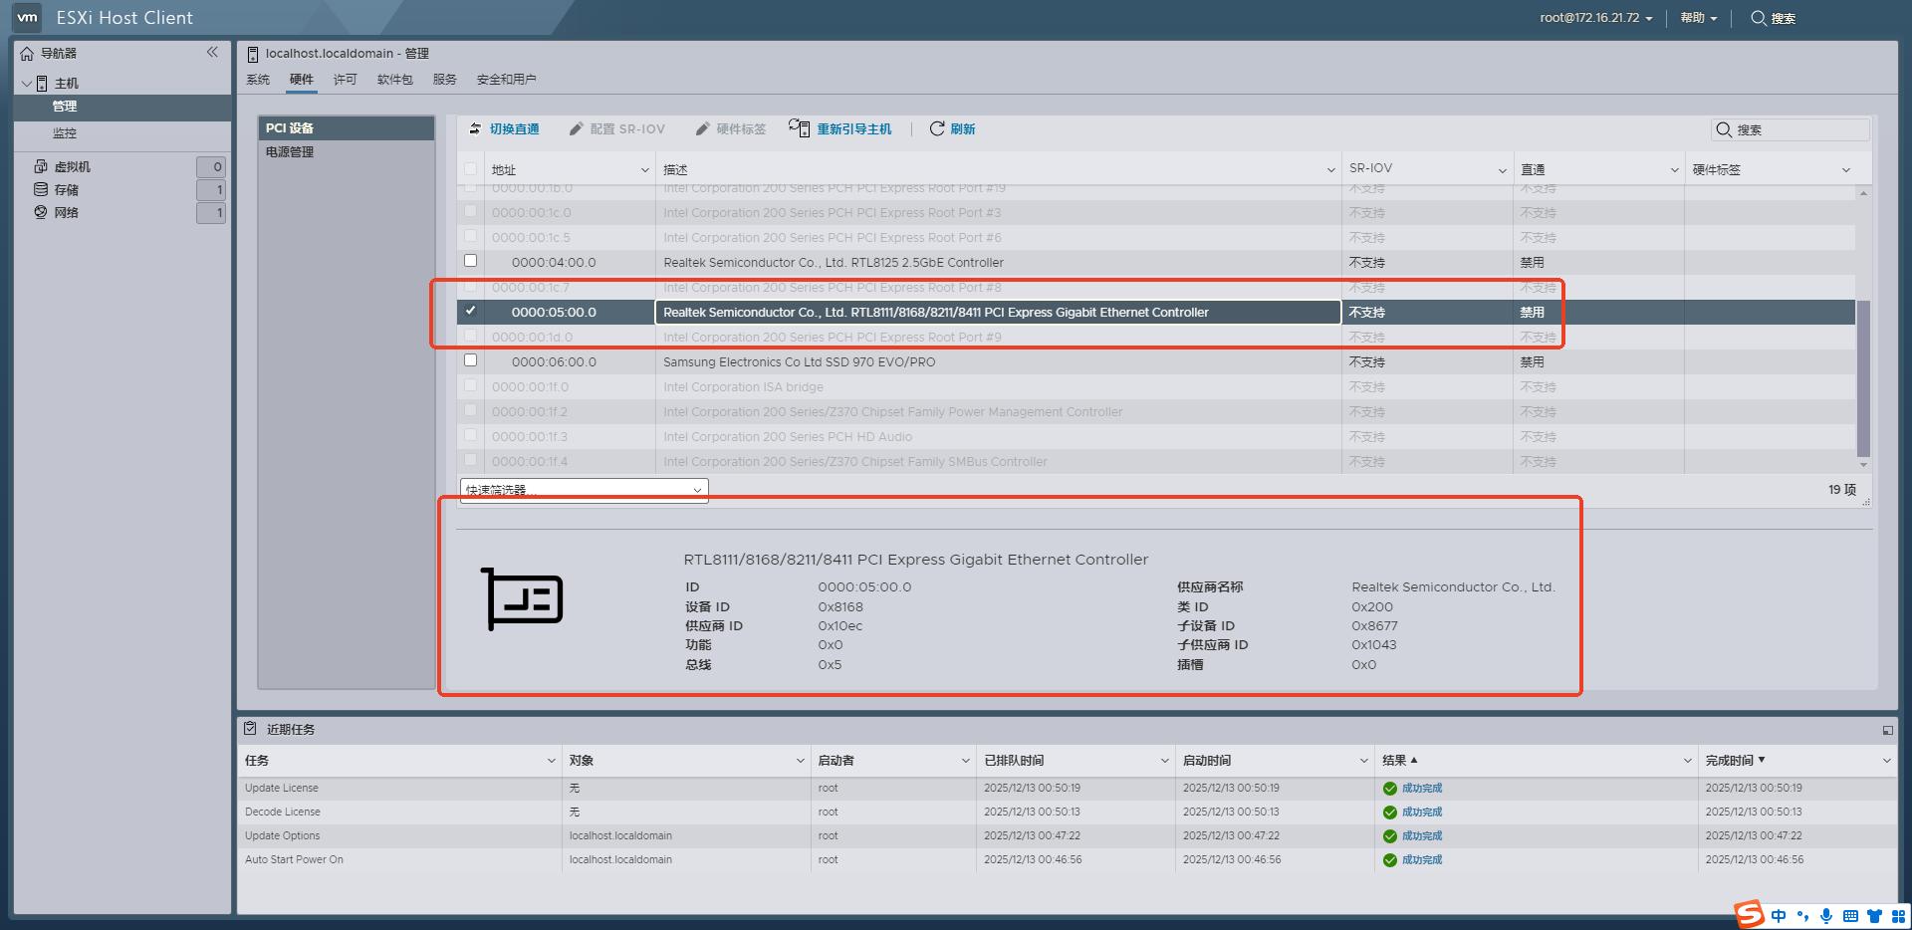Screen dimensions: 1912x930
Task: Select the 存储 icon in the navigator
Action: pyautogui.click(x=40, y=189)
